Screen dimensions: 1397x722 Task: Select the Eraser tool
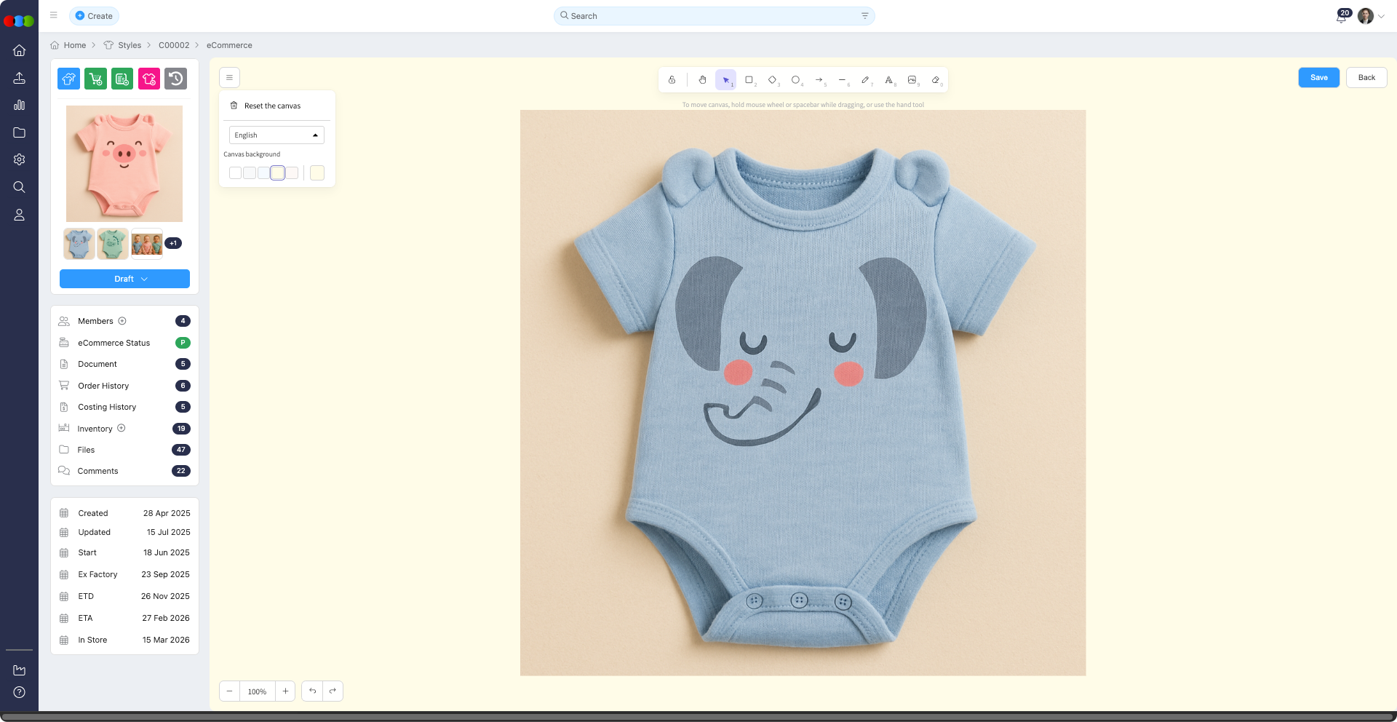936,80
